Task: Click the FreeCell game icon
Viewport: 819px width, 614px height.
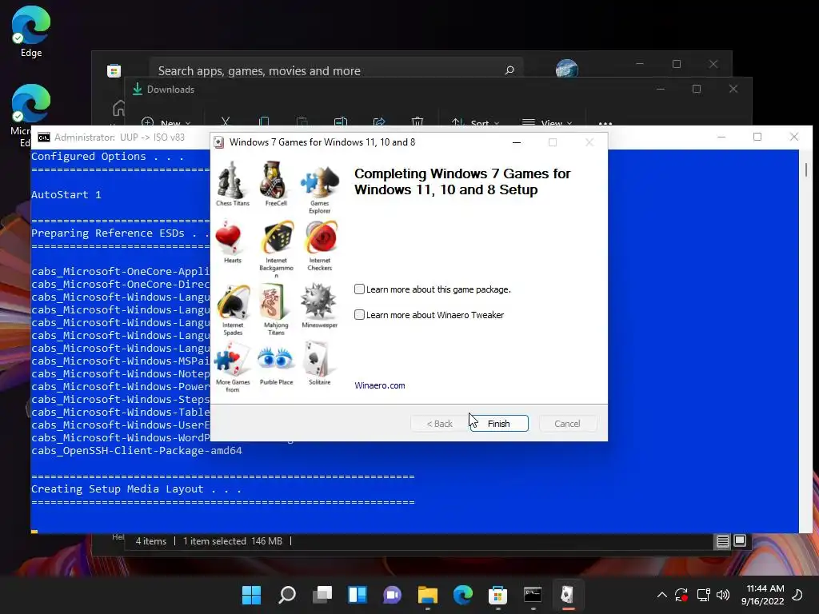Action: pyautogui.click(x=275, y=178)
